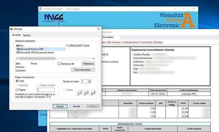
Task: Click the MIGG logo in VisFatt window
Action: click(x=53, y=19)
